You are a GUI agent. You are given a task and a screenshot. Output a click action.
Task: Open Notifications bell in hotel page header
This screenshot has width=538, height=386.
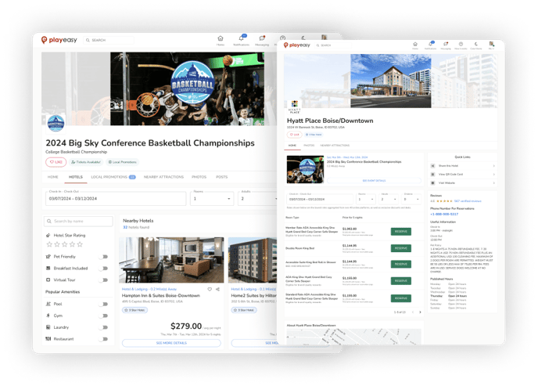[430, 44]
